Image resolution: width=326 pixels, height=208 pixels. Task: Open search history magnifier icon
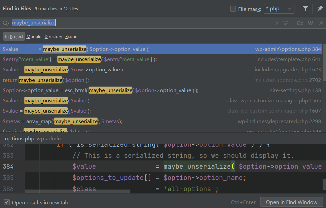[x=6, y=23]
